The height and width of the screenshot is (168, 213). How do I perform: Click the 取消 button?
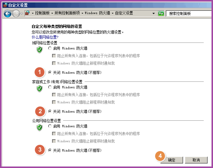pyautogui.click(x=196, y=160)
